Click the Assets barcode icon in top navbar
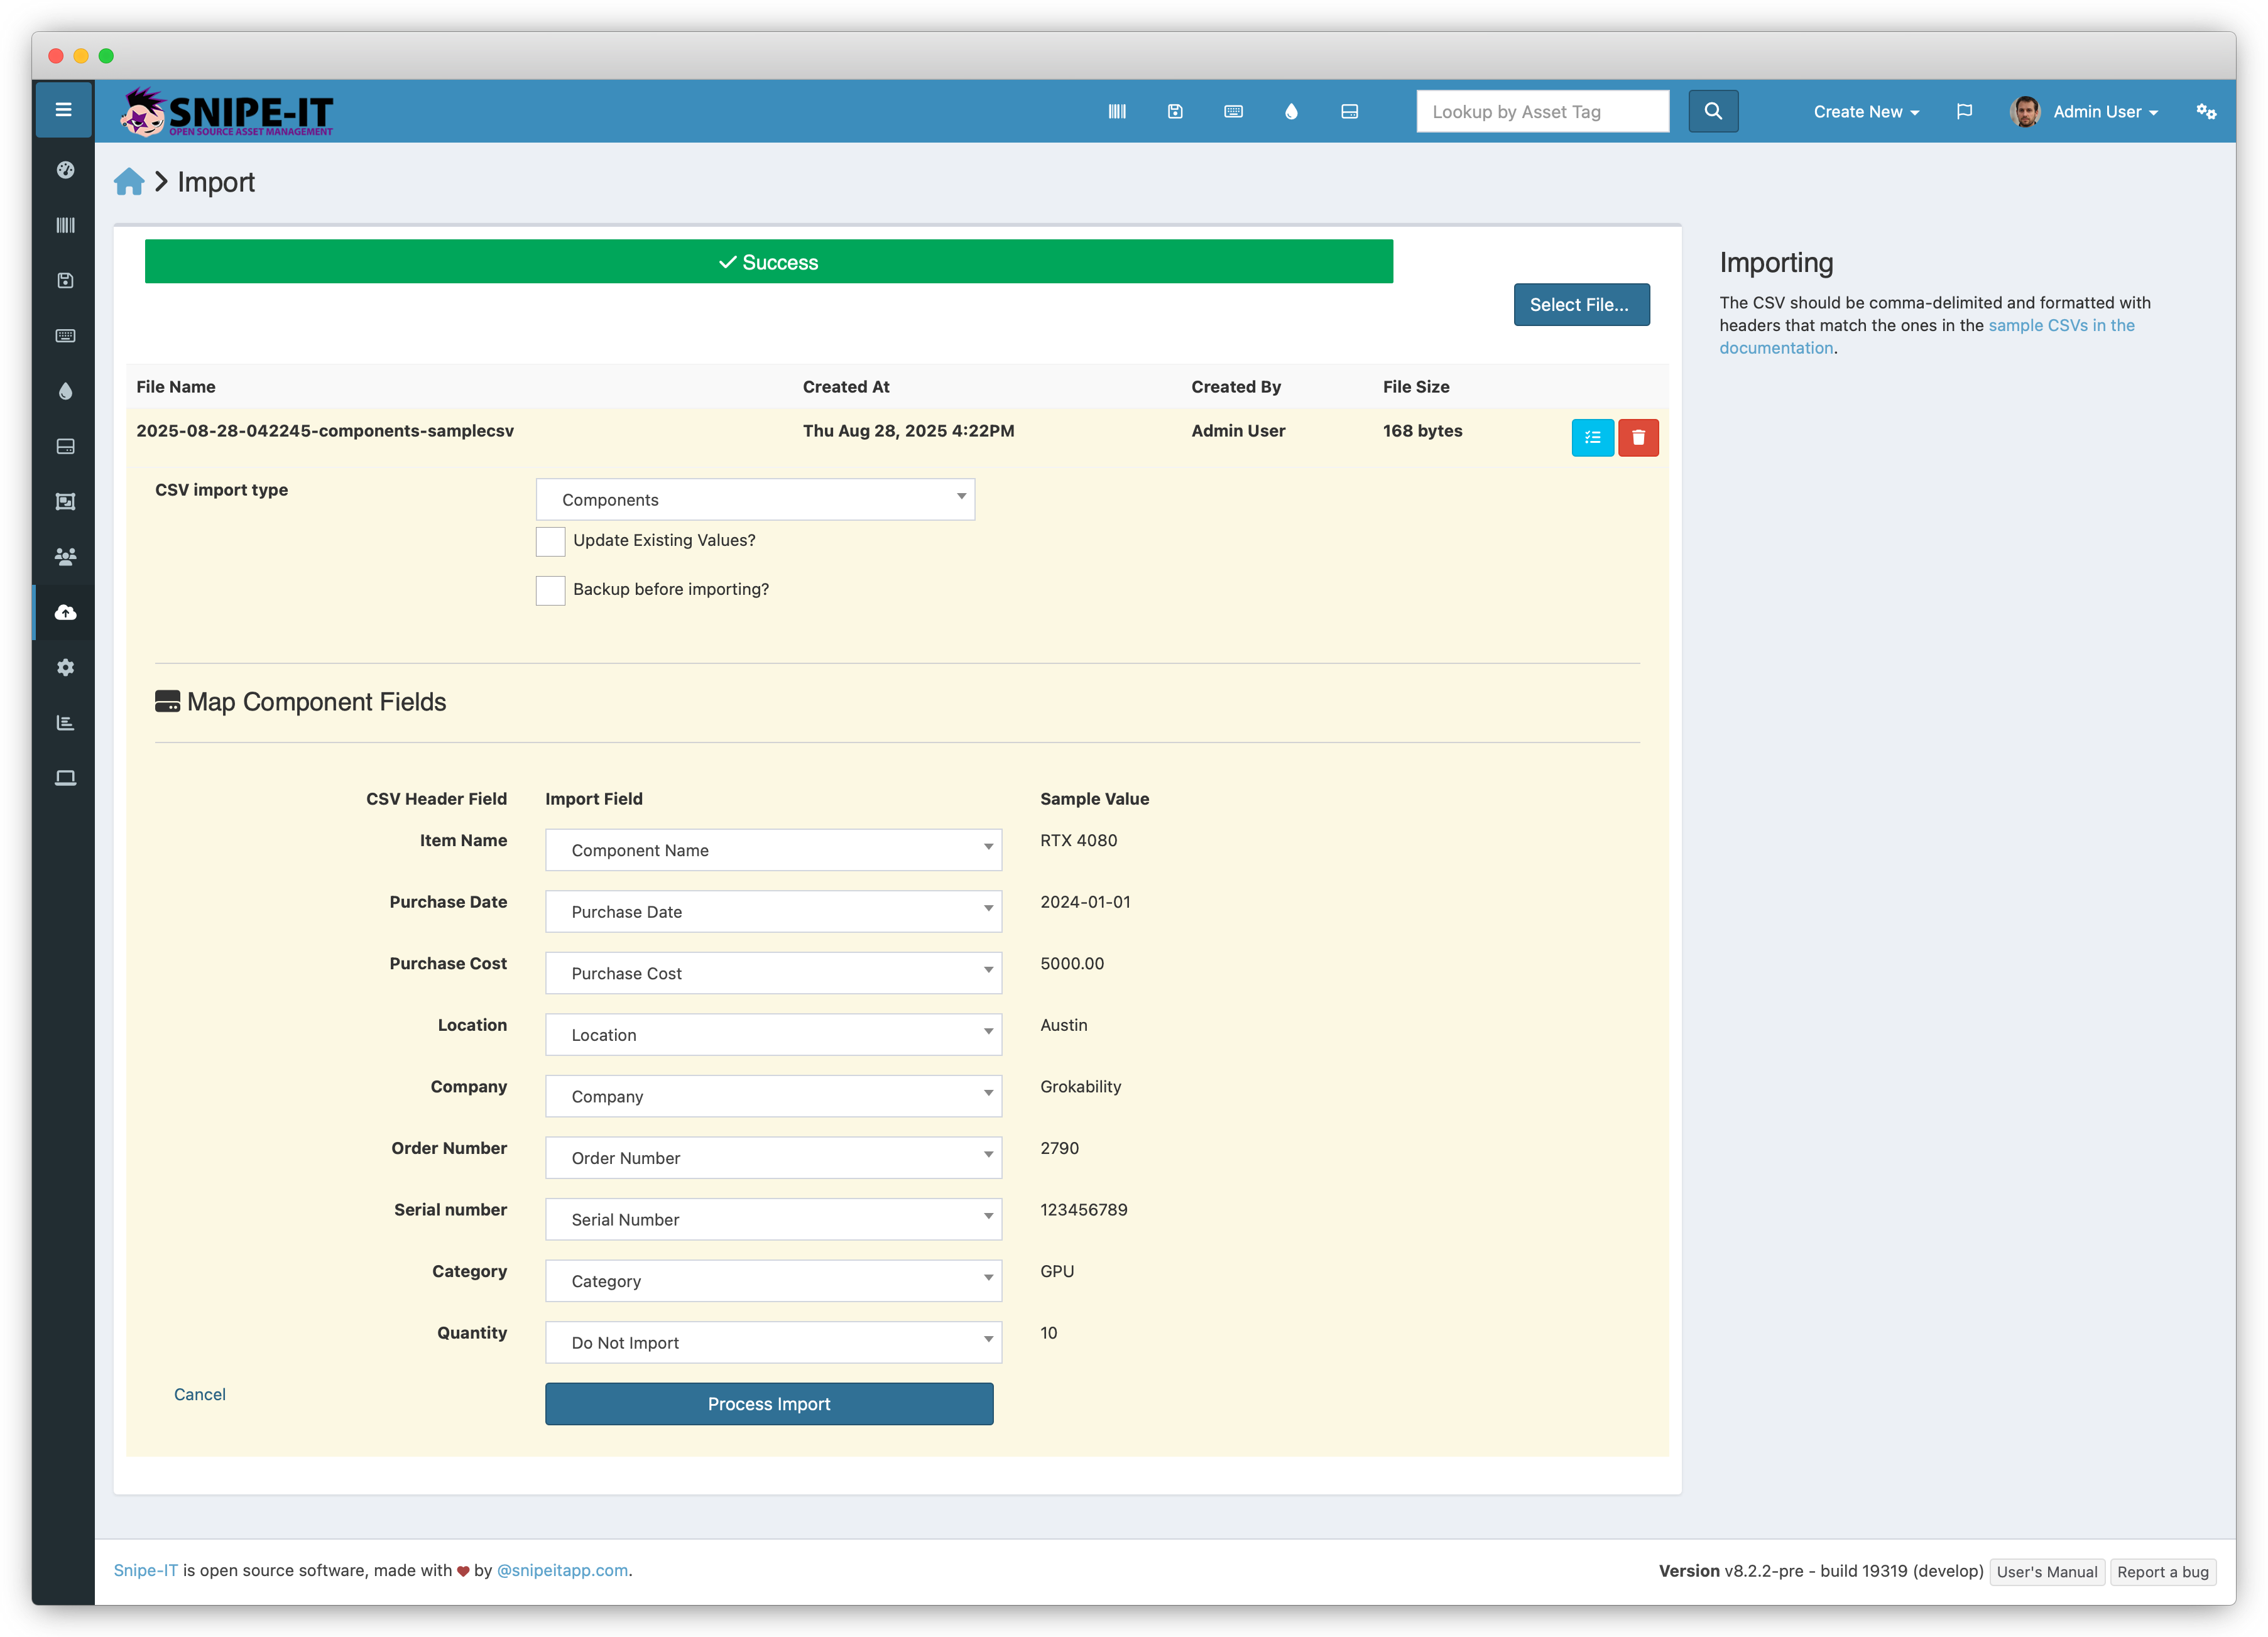 [x=1117, y=111]
